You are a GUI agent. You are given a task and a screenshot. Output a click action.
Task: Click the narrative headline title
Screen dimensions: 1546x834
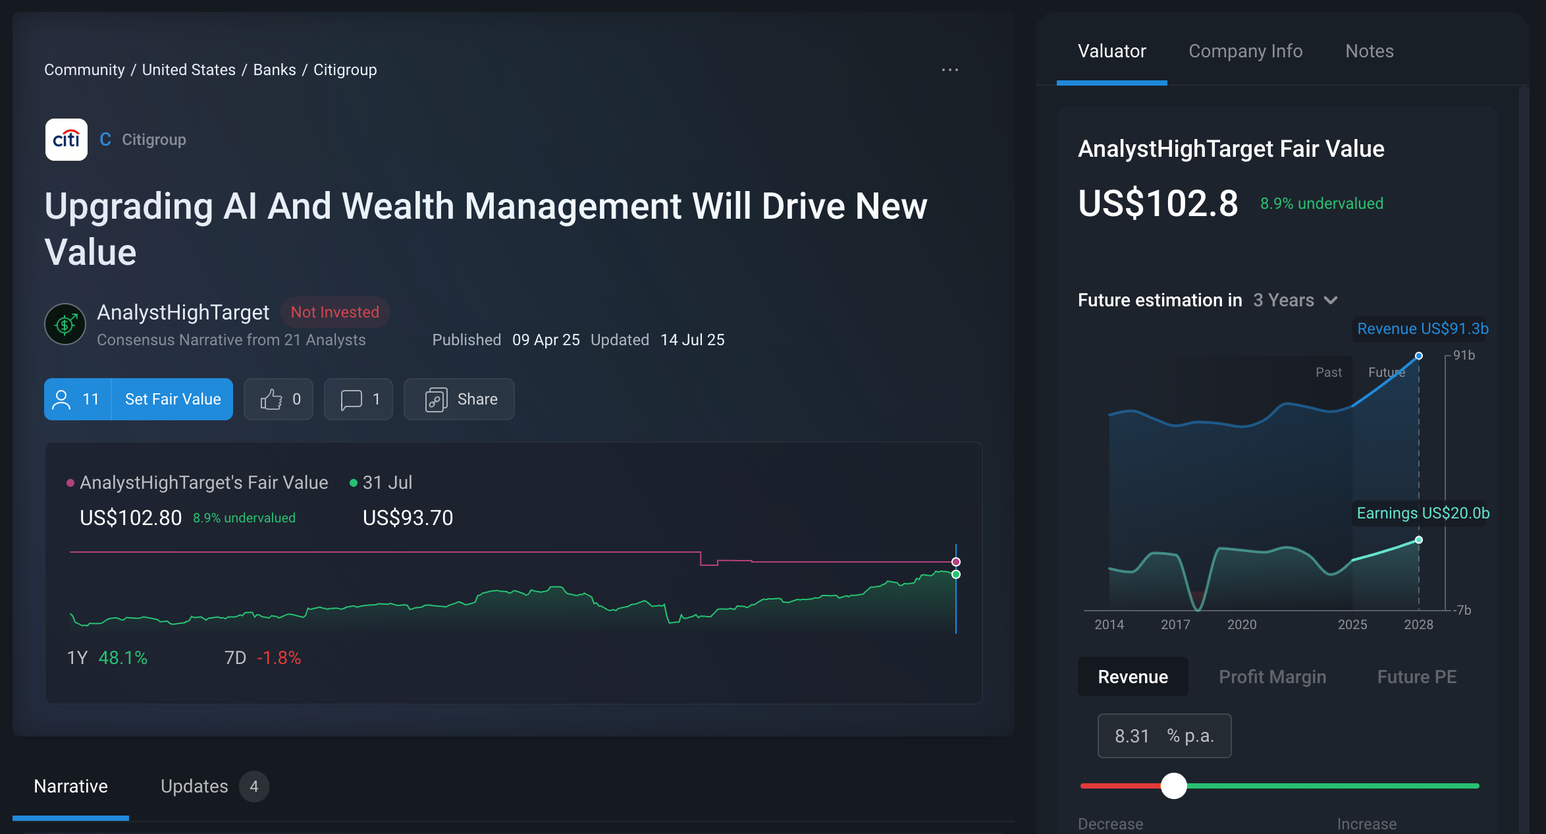click(485, 229)
